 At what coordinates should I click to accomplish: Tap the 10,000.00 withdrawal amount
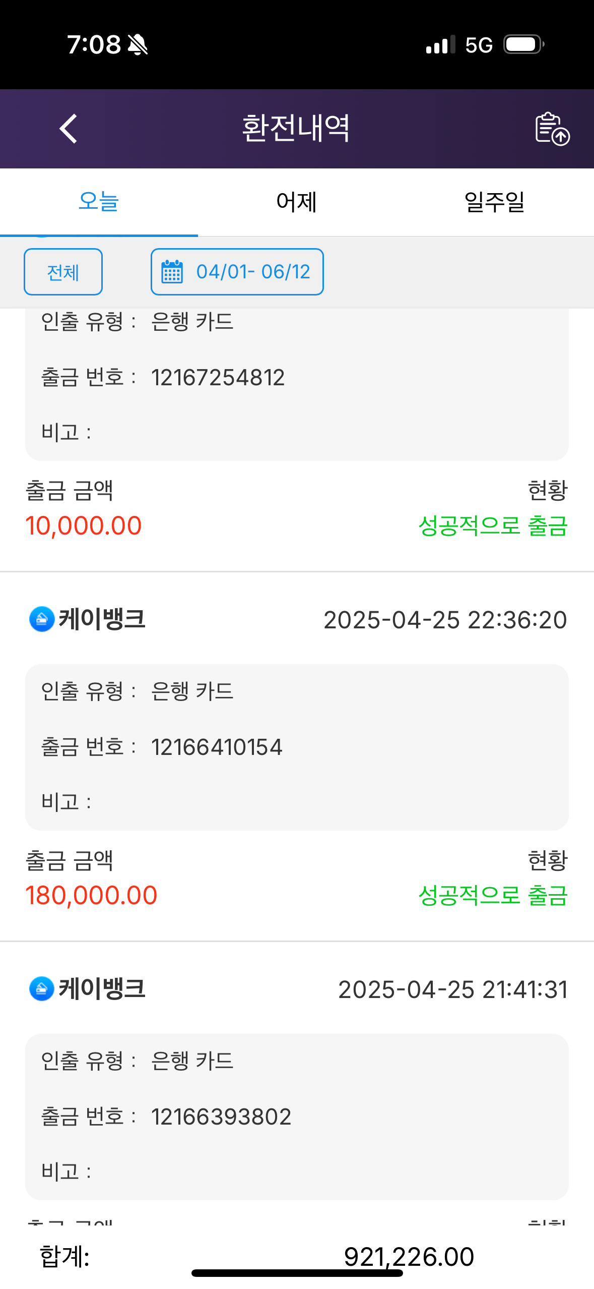click(x=84, y=525)
